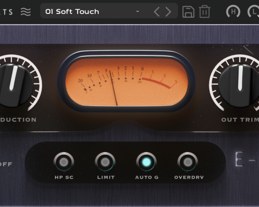Go to the next preset arrow
259x207 pixels.
168,12
